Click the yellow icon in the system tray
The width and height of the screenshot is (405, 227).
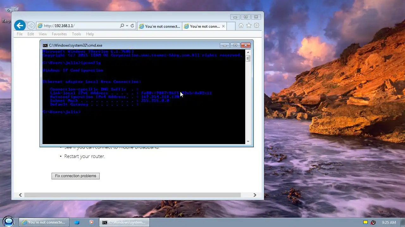pos(365,222)
